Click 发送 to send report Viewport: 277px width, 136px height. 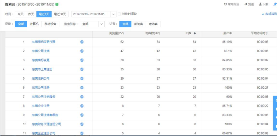pos(249,4)
